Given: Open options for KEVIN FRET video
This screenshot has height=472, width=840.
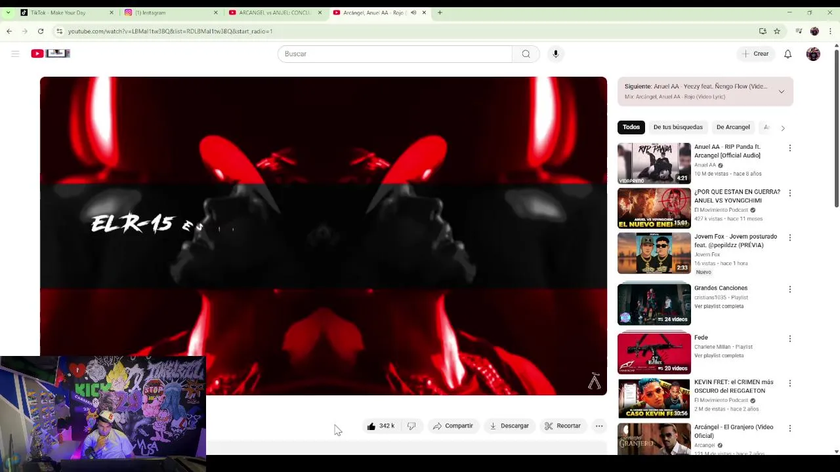Looking at the screenshot, I should [790, 383].
